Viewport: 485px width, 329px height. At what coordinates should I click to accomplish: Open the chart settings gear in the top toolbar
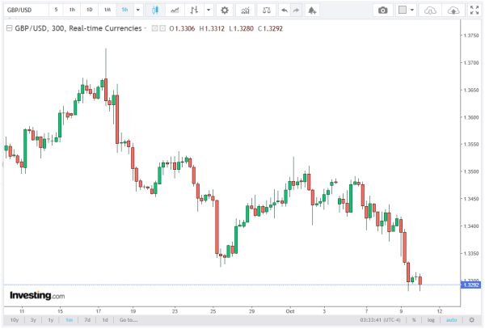click(224, 11)
